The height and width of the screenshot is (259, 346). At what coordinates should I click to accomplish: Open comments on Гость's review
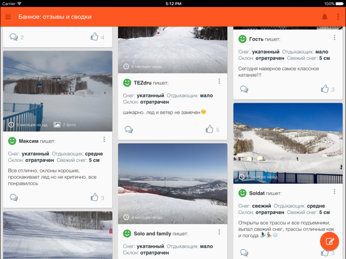tap(244, 89)
